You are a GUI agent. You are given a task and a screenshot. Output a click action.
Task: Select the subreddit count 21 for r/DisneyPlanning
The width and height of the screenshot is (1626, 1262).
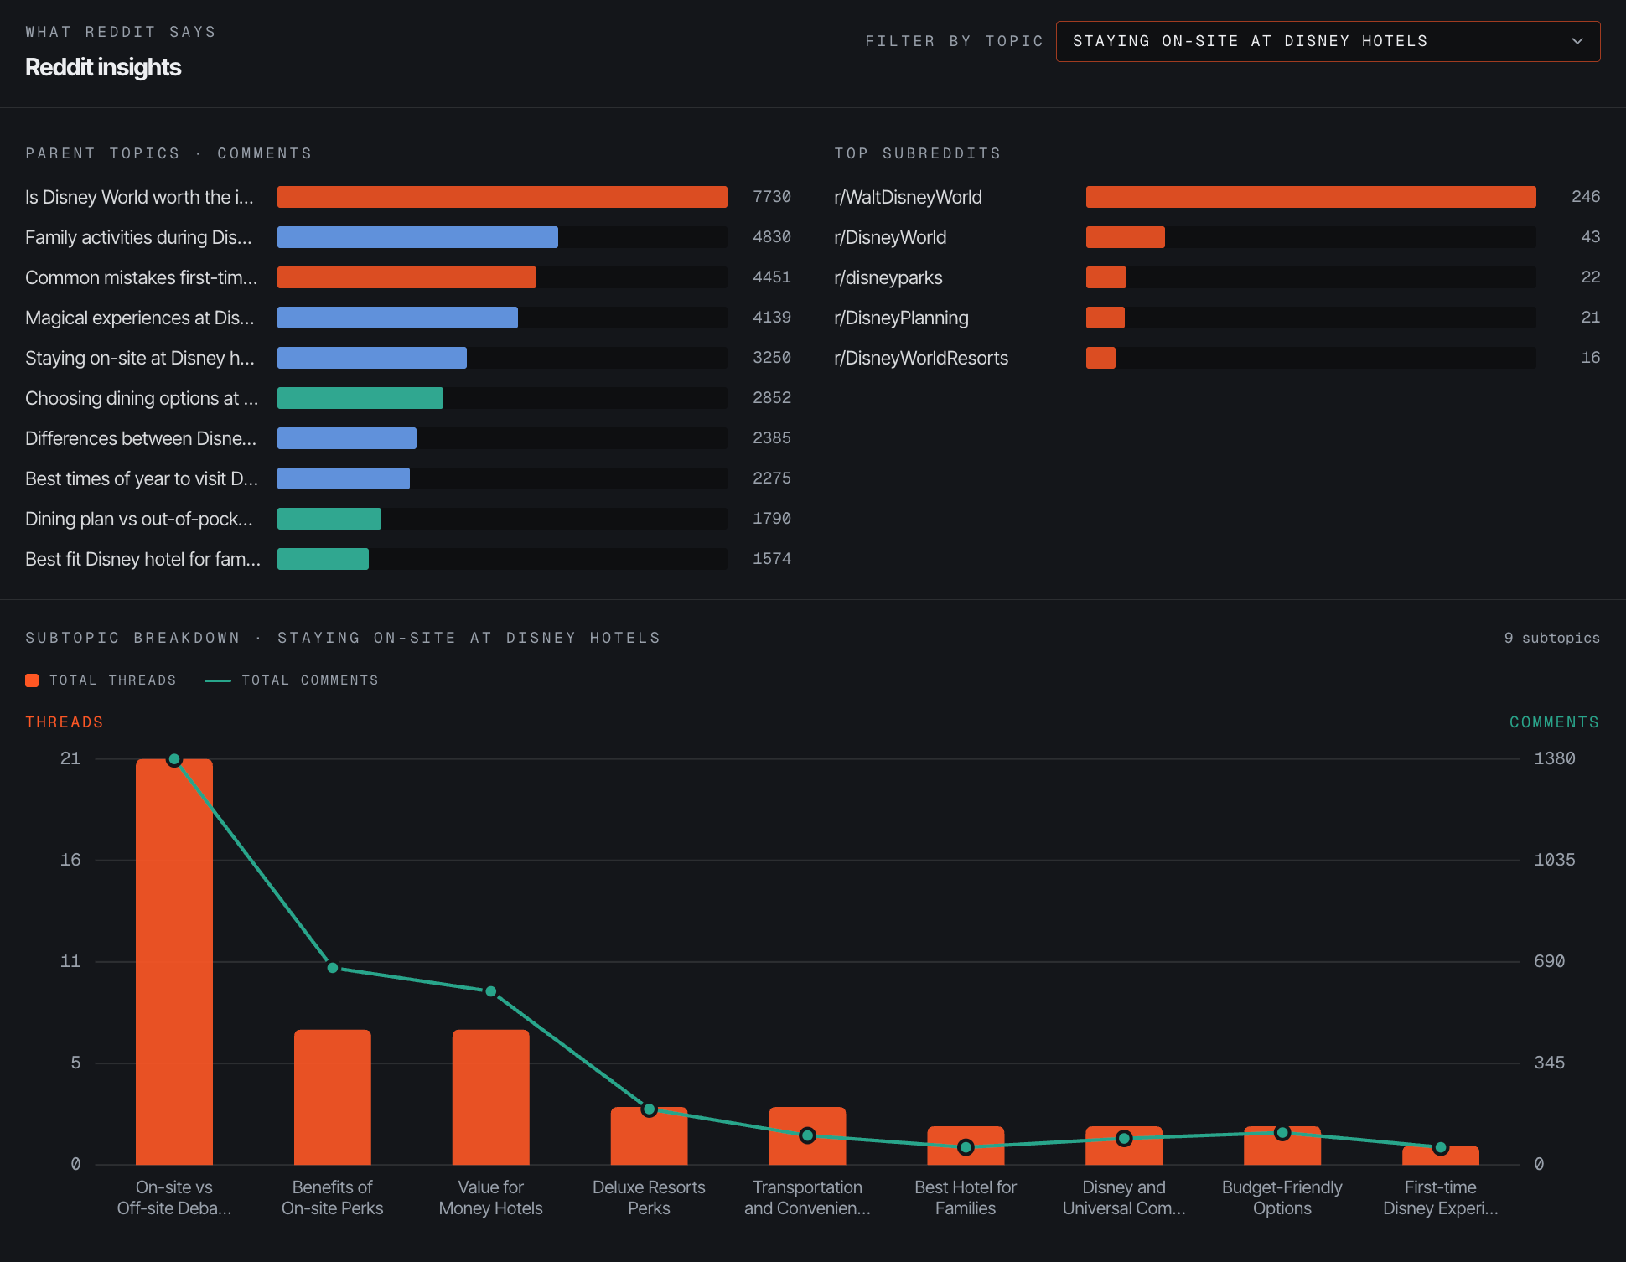click(x=1591, y=318)
